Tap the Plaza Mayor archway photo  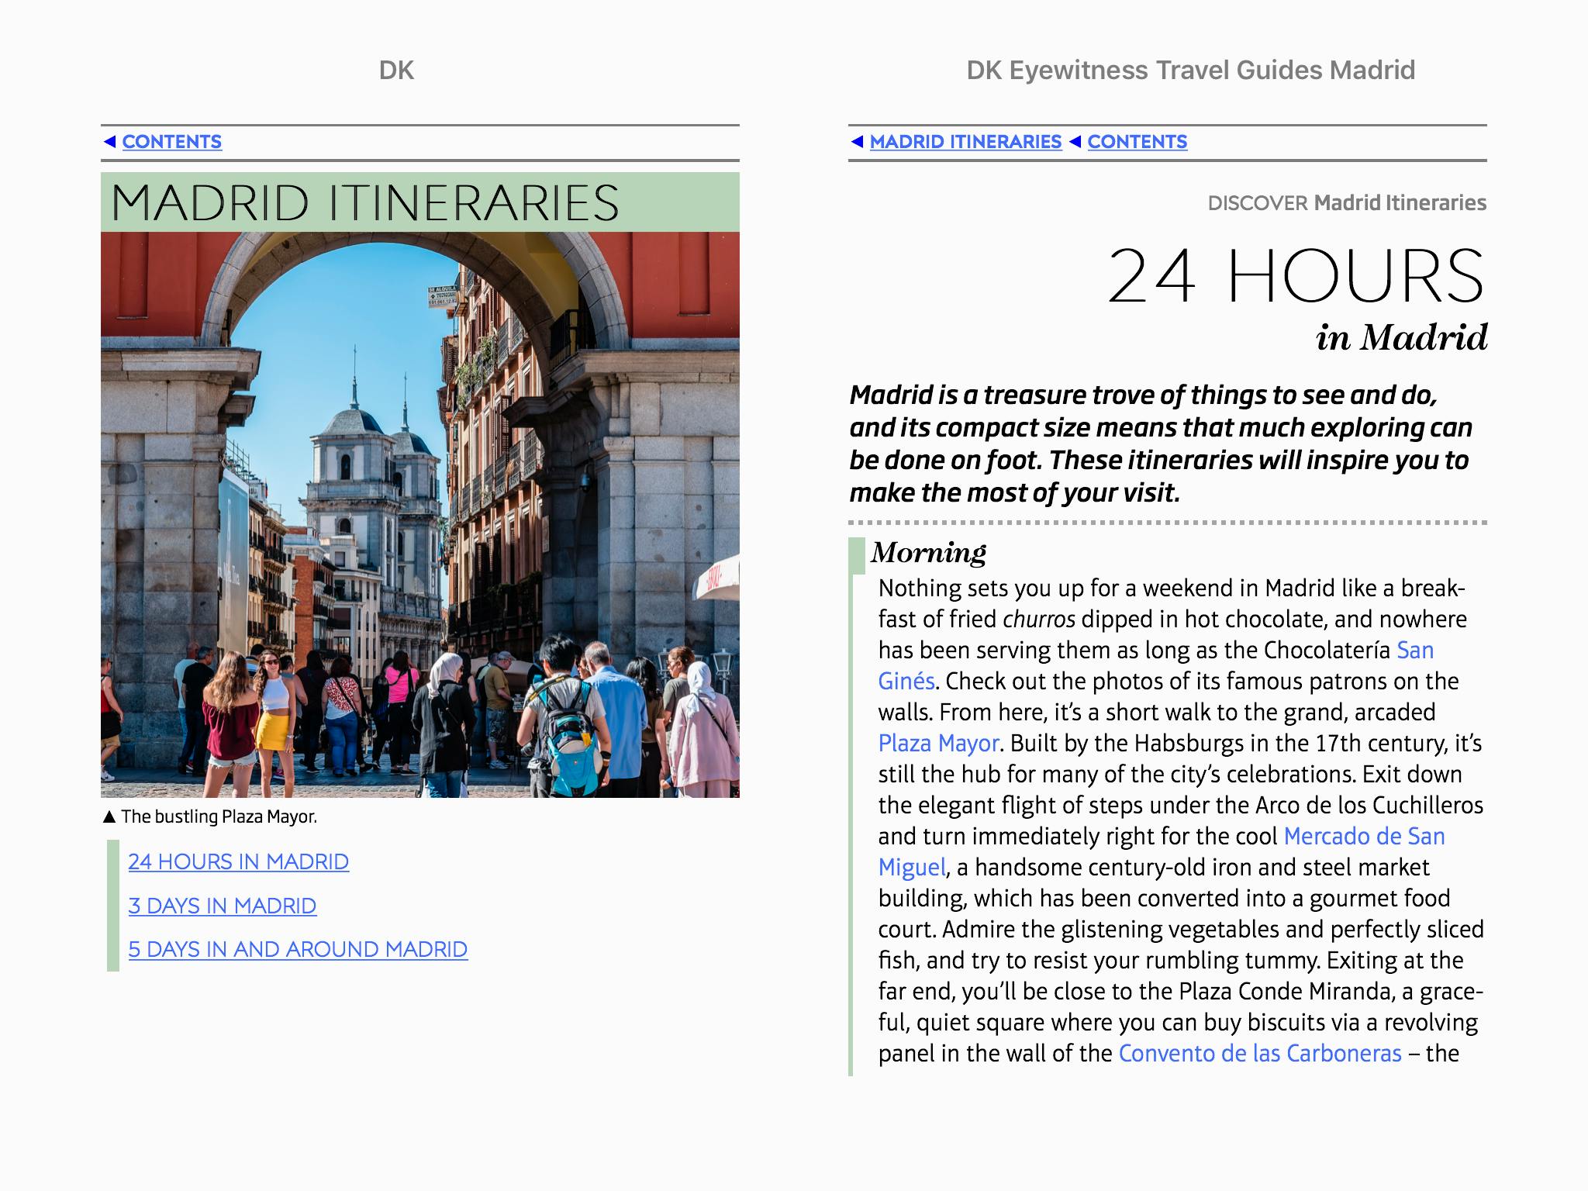419,514
